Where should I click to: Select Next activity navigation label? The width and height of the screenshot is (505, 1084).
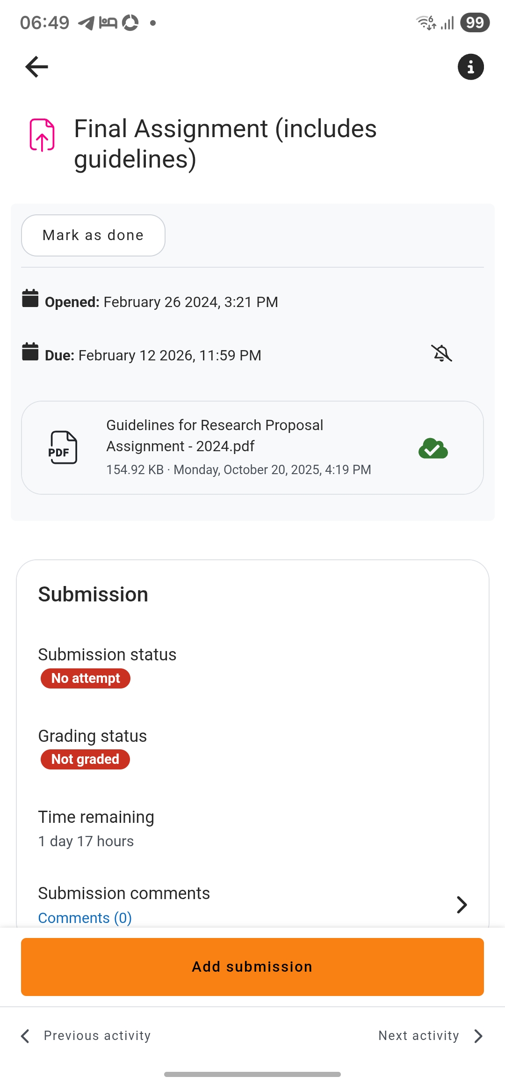coord(418,1036)
